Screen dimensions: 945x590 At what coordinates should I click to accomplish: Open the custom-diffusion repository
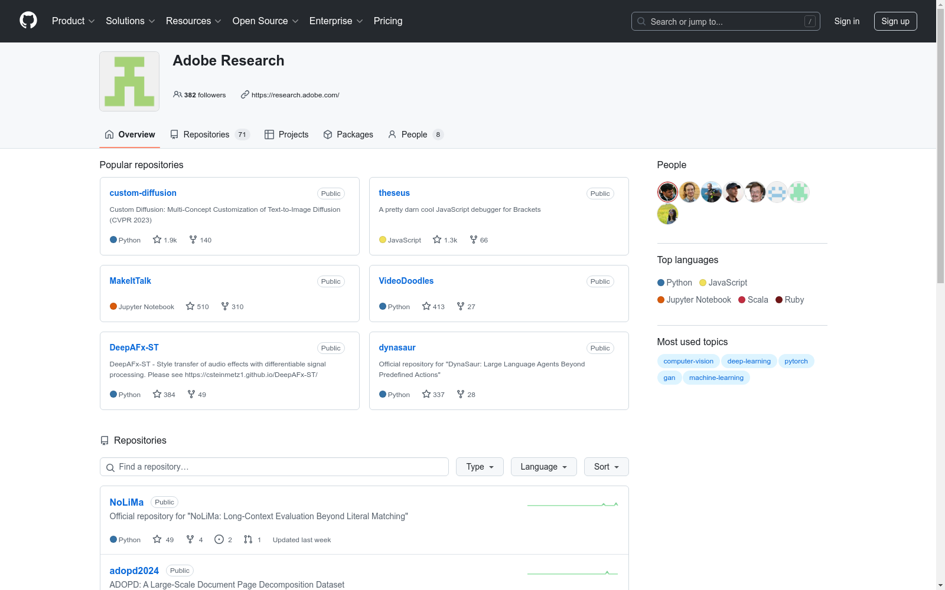tap(143, 193)
